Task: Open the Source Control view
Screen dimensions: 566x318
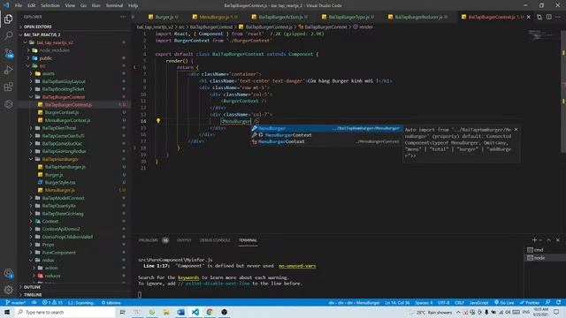Action: coord(8,53)
